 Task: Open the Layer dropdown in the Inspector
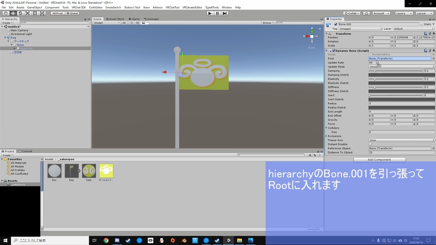(413, 28)
